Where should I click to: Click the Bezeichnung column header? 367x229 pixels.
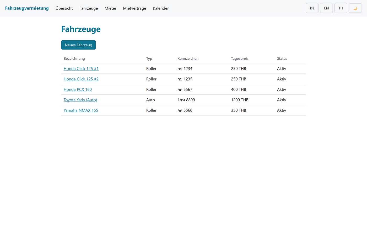coord(74,59)
